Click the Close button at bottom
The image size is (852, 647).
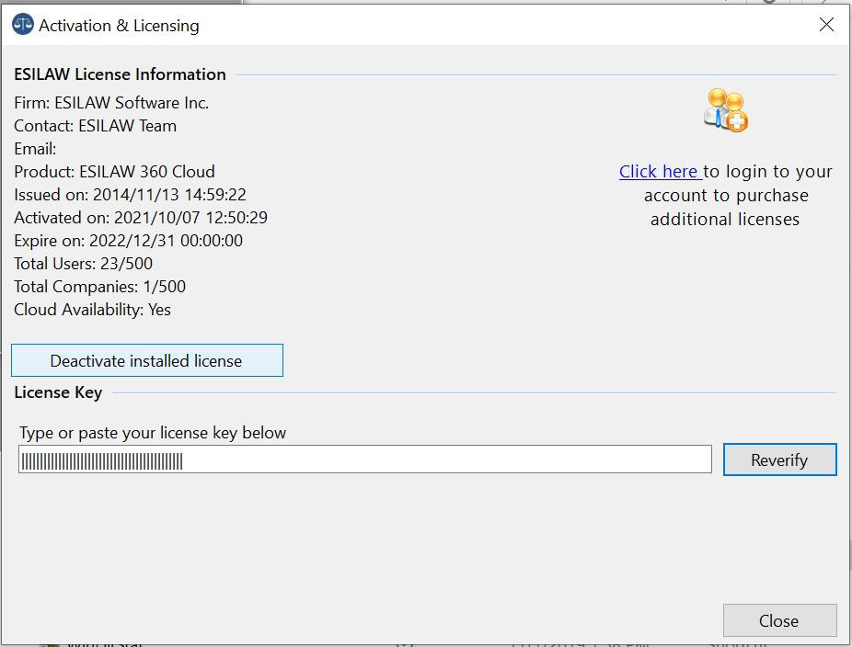point(779,620)
